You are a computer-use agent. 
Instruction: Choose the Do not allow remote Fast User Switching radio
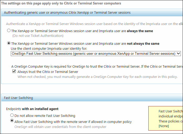click(12, 115)
